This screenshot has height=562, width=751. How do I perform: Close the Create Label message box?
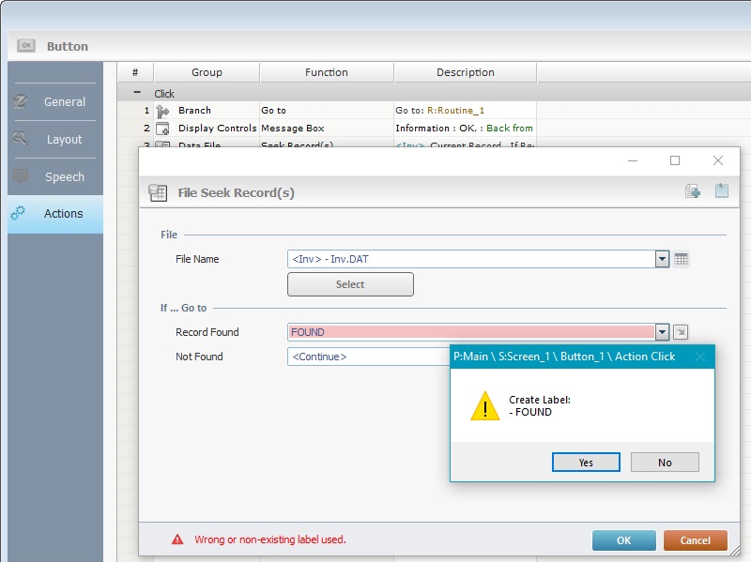click(699, 357)
